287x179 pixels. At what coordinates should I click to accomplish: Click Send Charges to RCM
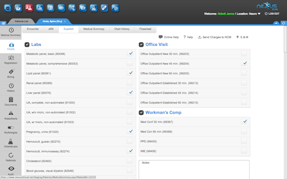click(x=214, y=37)
